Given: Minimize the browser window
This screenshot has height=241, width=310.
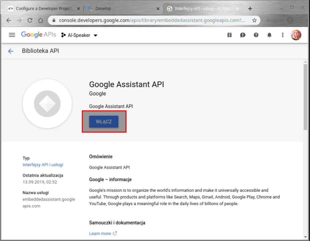Looking at the screenshot, I should 281,8.
